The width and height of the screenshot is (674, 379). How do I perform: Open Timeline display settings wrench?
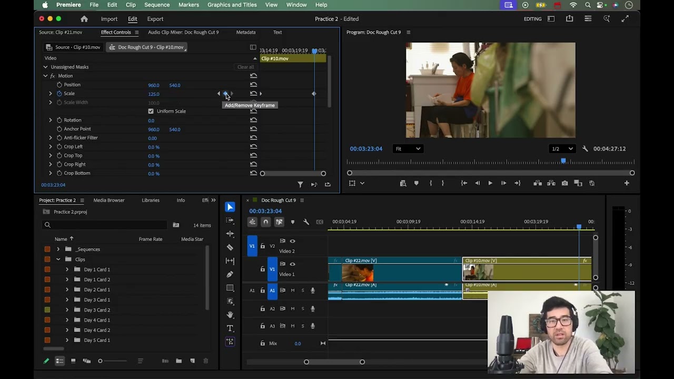point(306,222)
